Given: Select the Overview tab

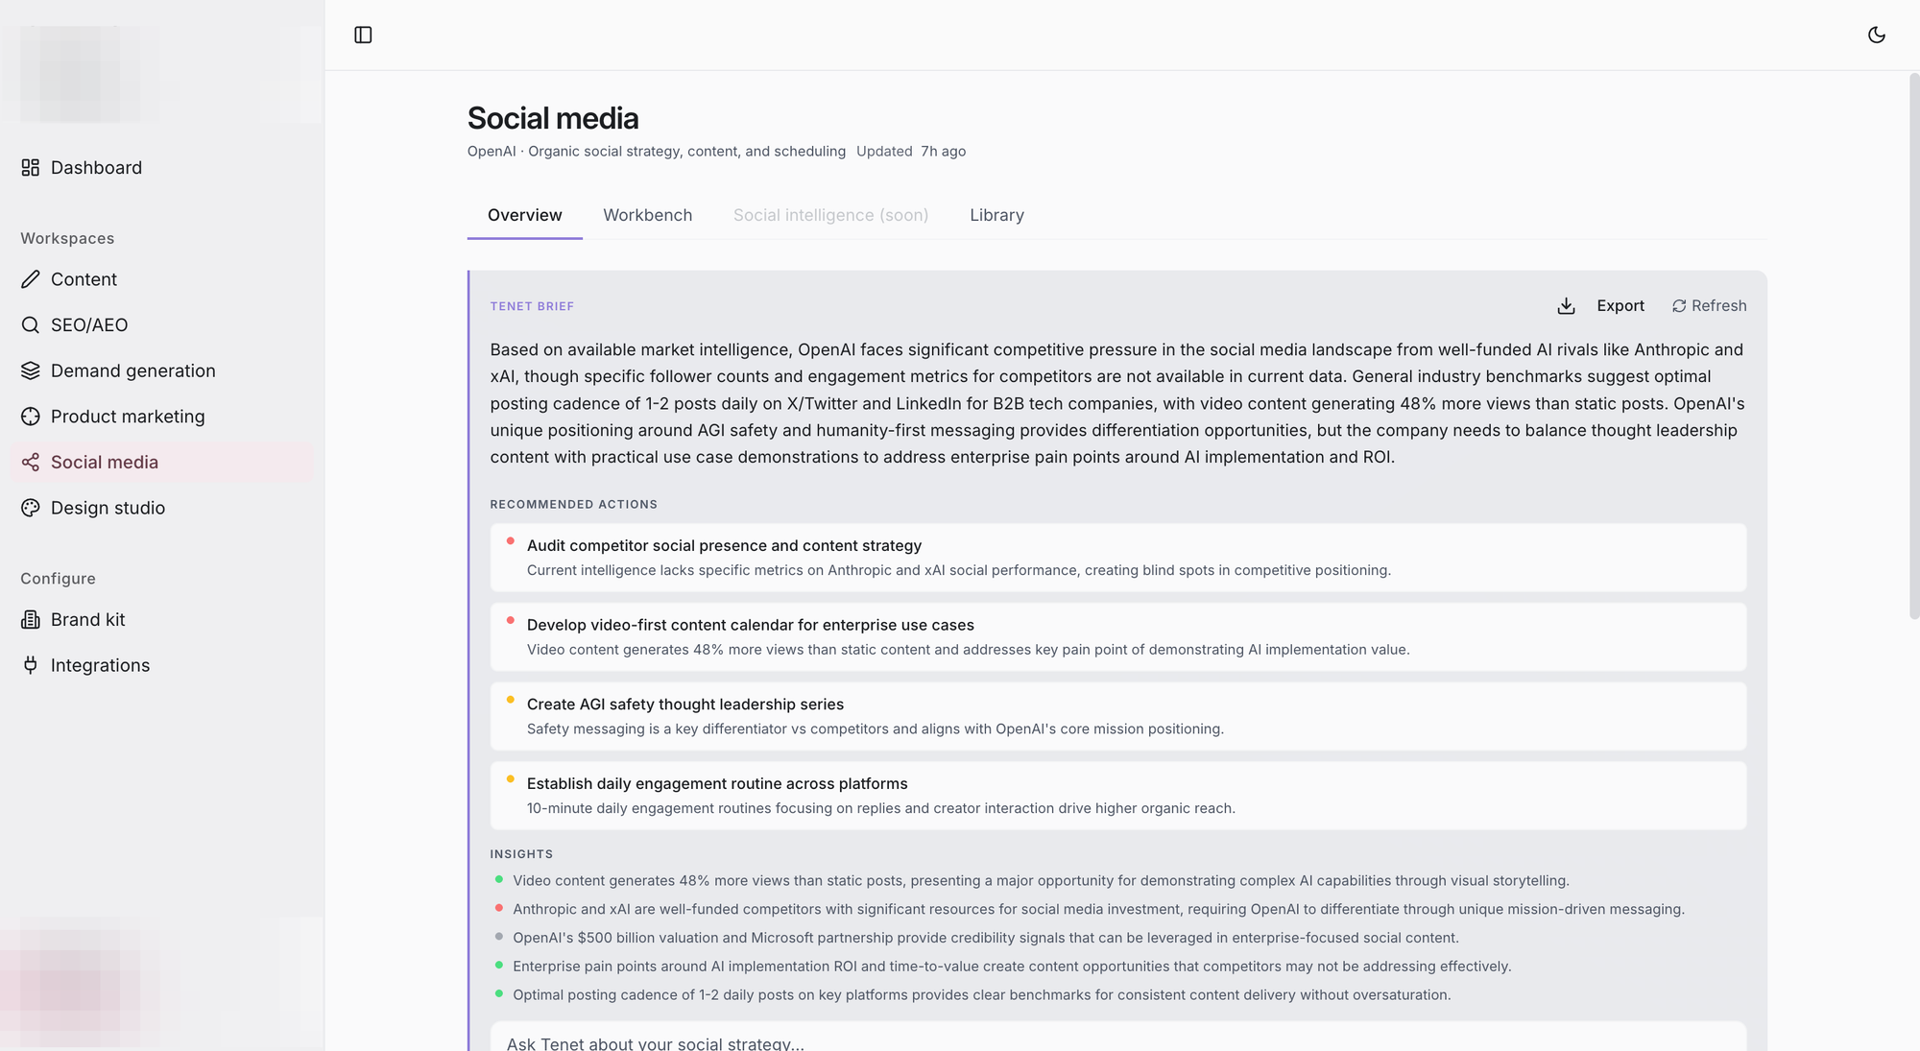Looking at the screenshot, I should click(524, 215).
